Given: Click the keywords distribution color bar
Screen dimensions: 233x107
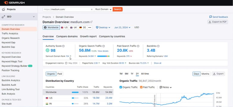Looking at the screenshot, I should [103, 56].
